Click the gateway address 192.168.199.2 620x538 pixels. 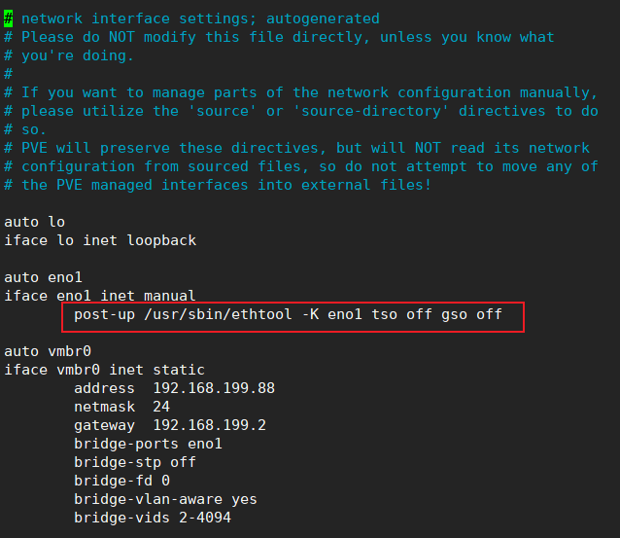[209, 425]
